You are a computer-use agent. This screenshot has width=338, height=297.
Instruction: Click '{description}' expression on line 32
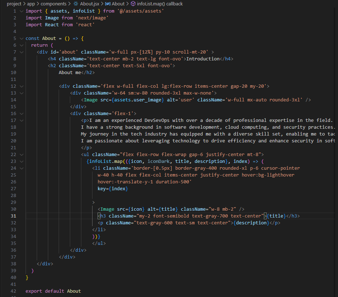251,223
